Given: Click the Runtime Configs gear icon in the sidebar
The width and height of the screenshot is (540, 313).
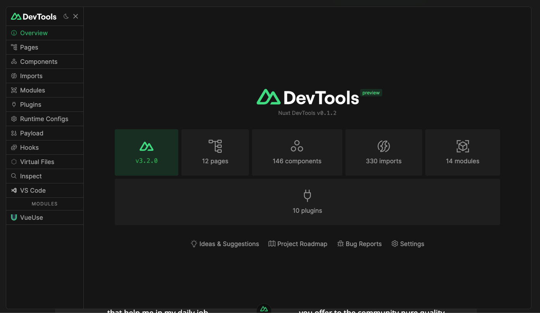Looking at the screenshot, I should click(14, 119).
